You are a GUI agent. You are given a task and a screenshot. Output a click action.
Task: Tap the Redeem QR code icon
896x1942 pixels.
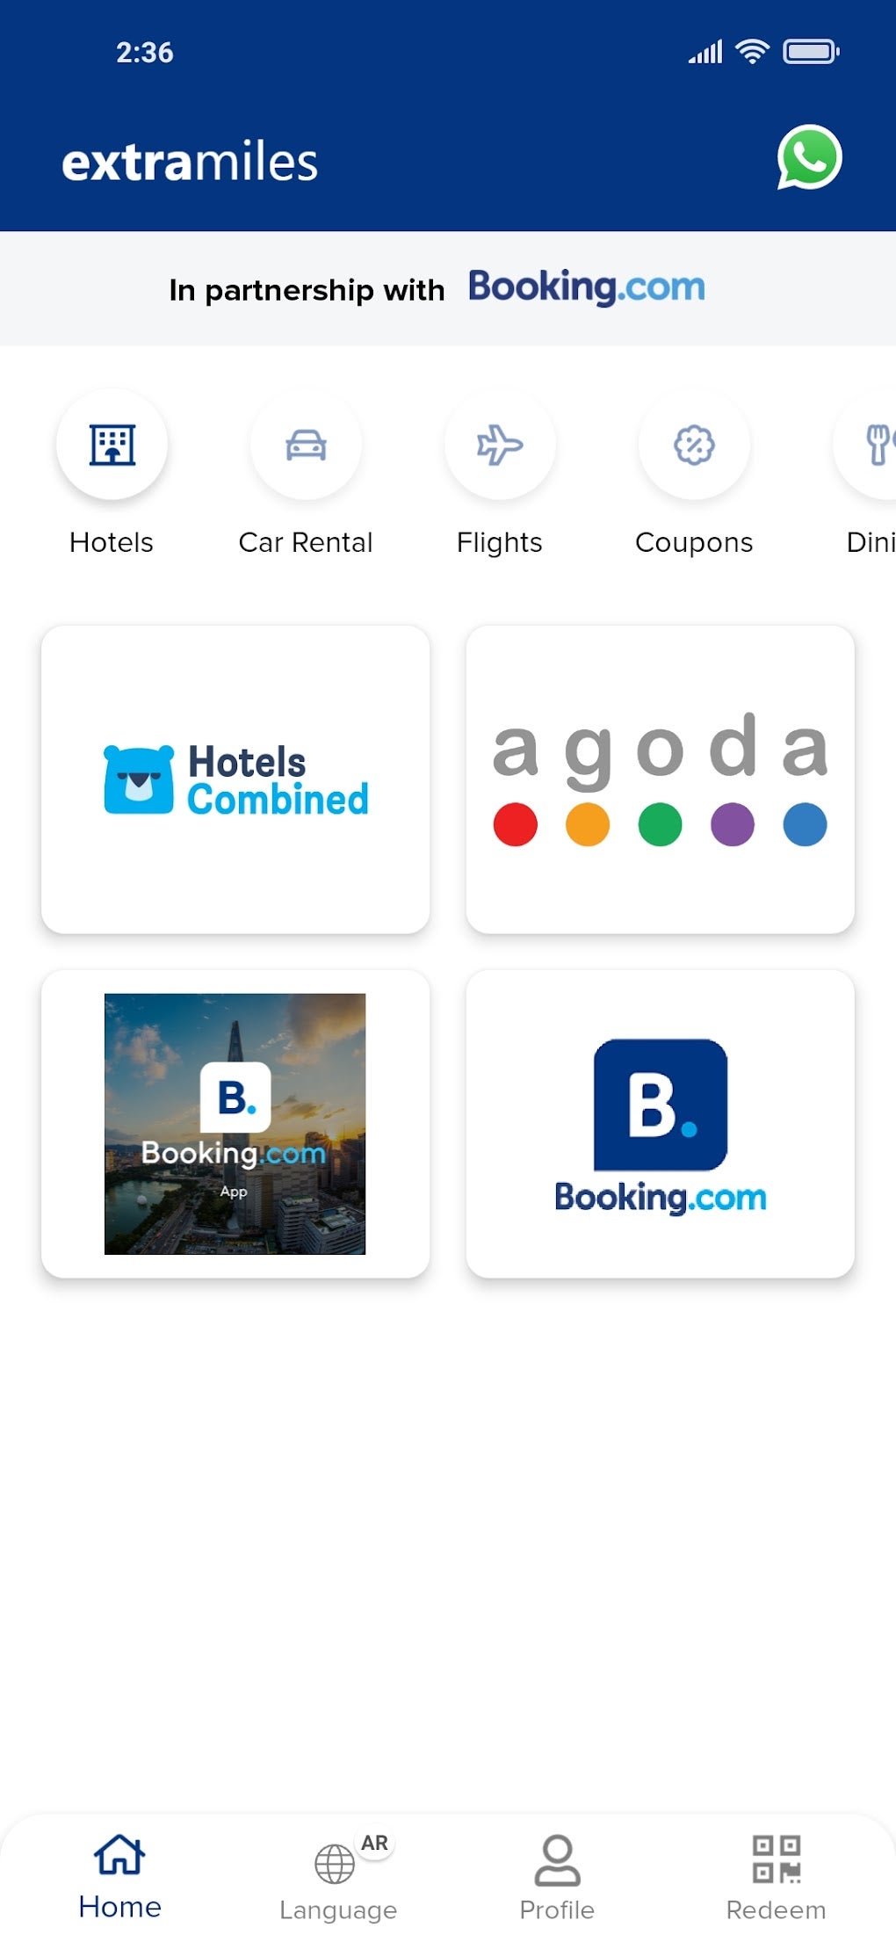pyautogui.click(x=777, y=1859)
